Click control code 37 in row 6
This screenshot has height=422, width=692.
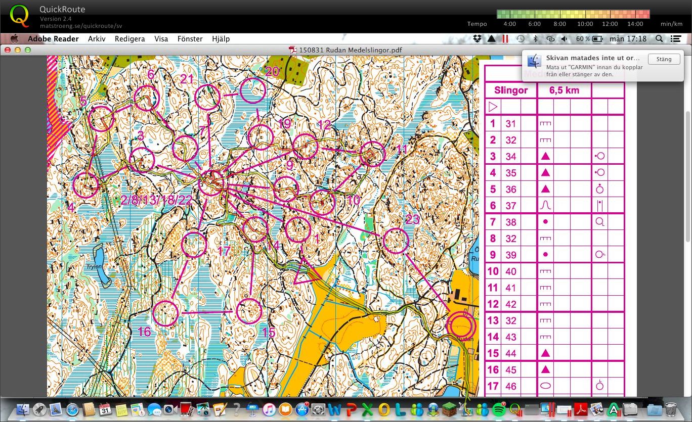point(510,206)
